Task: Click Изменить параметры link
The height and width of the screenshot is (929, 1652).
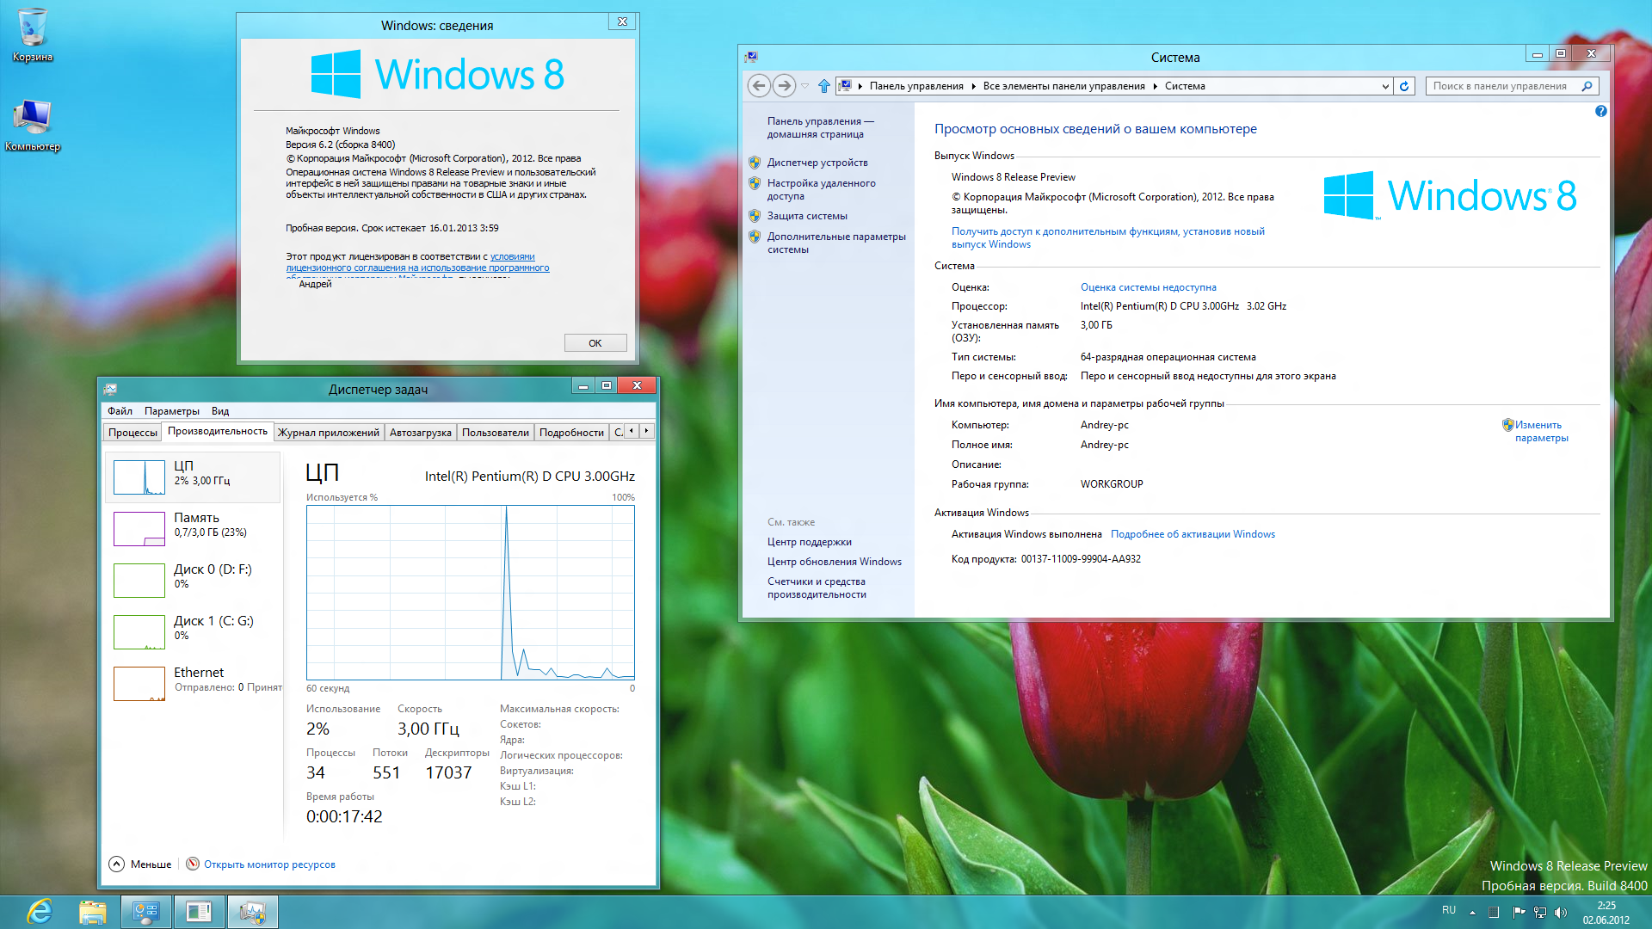Action: pyautogui.click(x=1541, y=431)
